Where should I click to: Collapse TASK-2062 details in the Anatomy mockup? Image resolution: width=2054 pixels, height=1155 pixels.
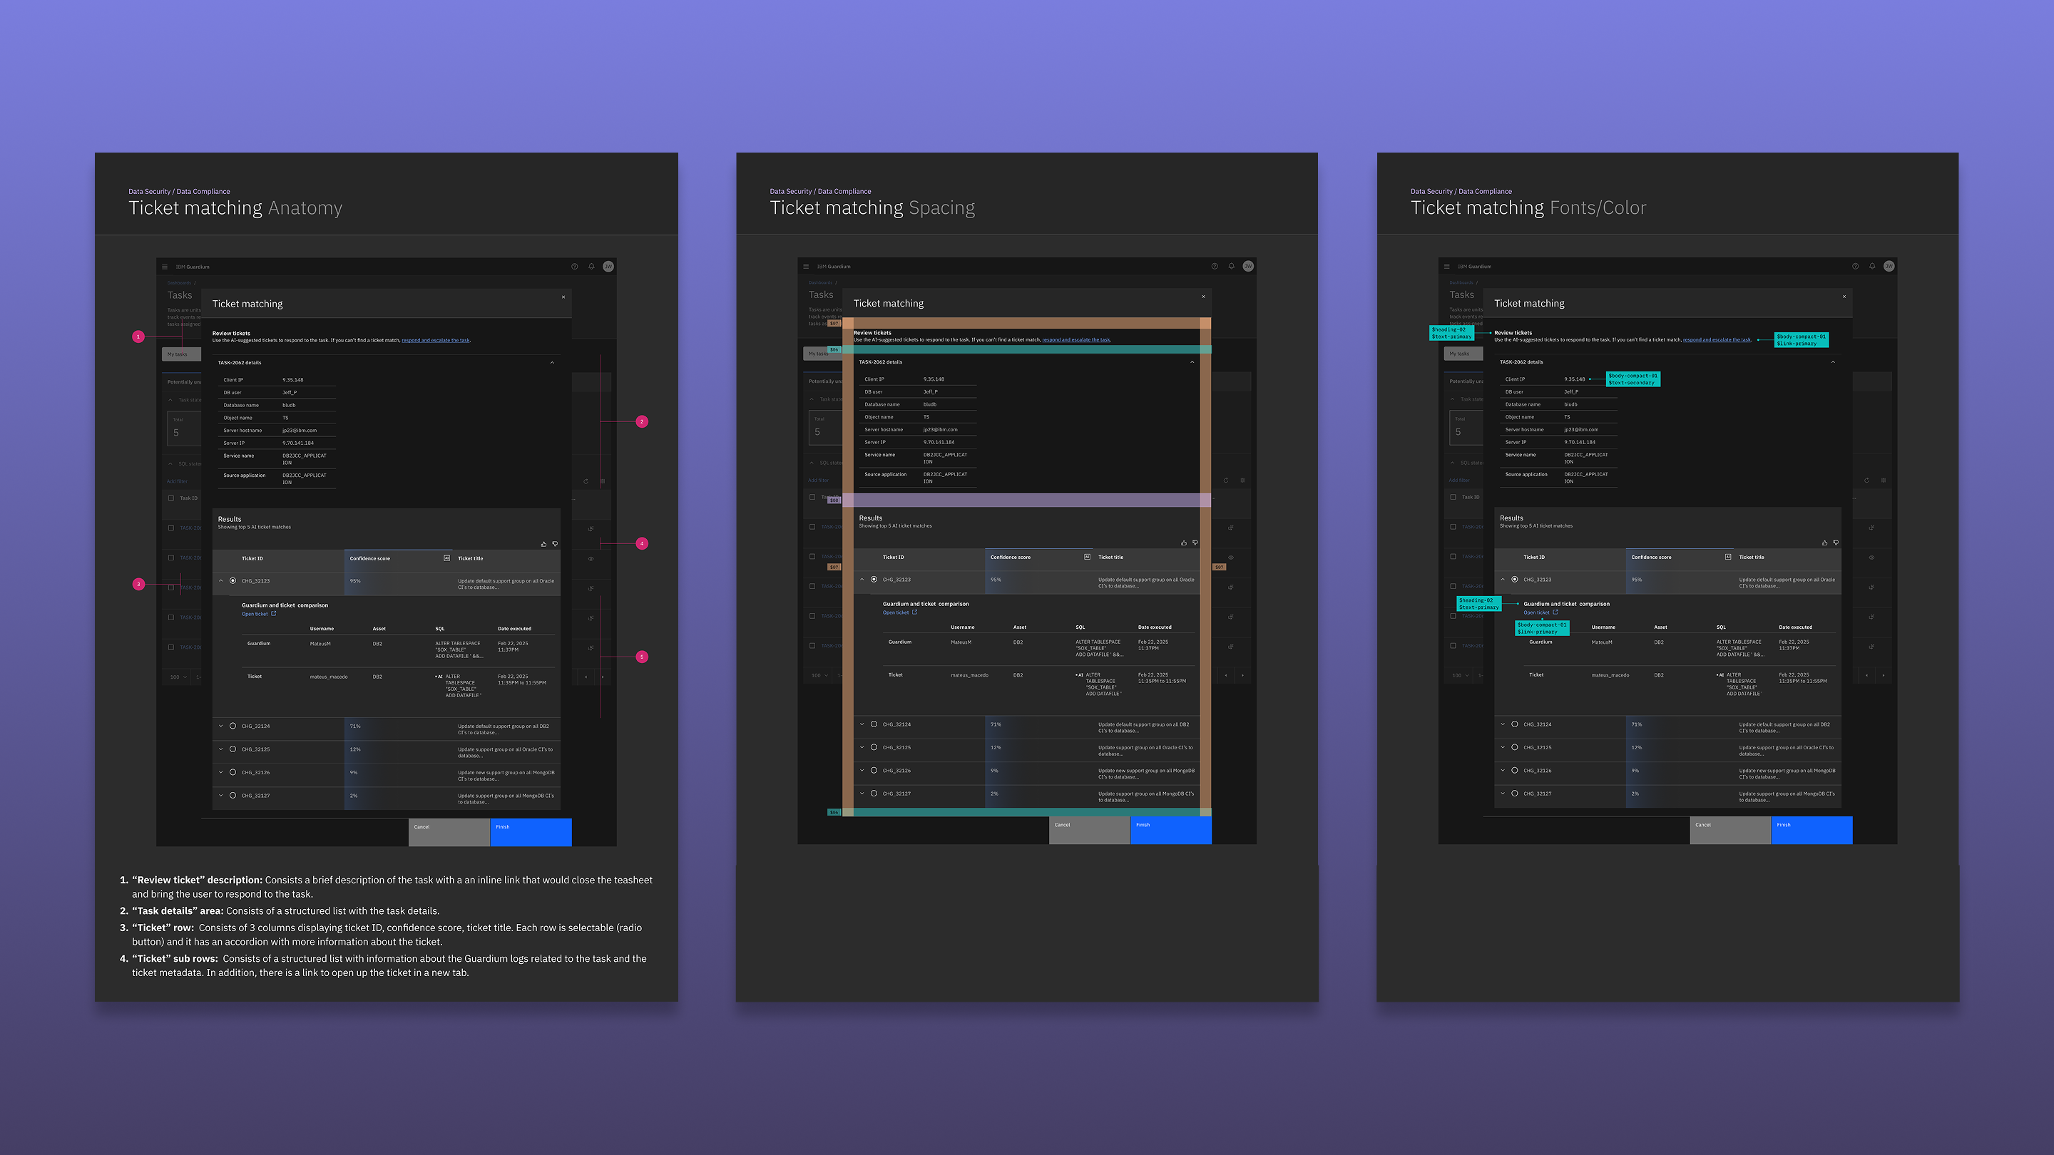tap(552, 363)
